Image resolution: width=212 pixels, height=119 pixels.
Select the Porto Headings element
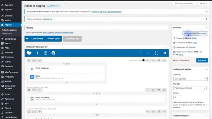click(67, 69)
